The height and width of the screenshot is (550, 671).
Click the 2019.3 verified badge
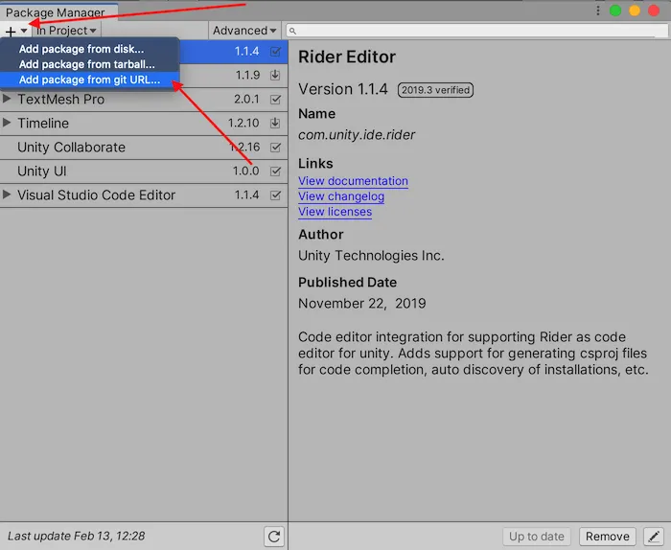click(x=435, y=90)
